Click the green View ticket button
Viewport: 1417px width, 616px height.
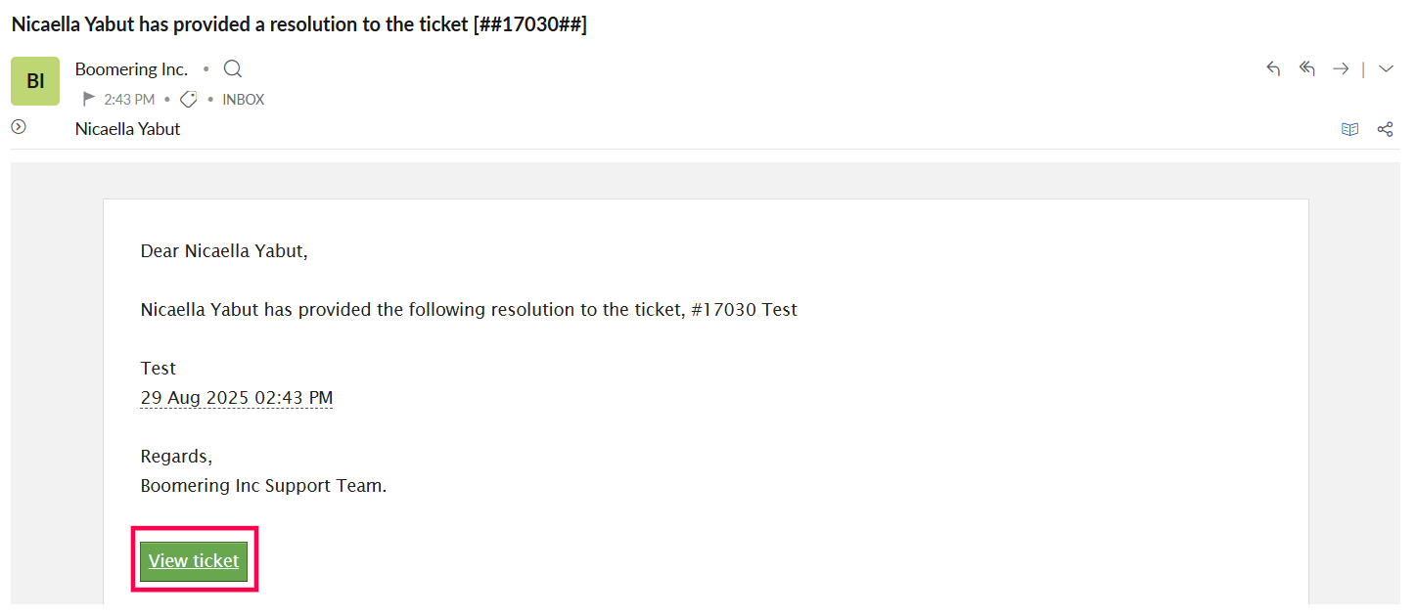(x=194, y=561)
